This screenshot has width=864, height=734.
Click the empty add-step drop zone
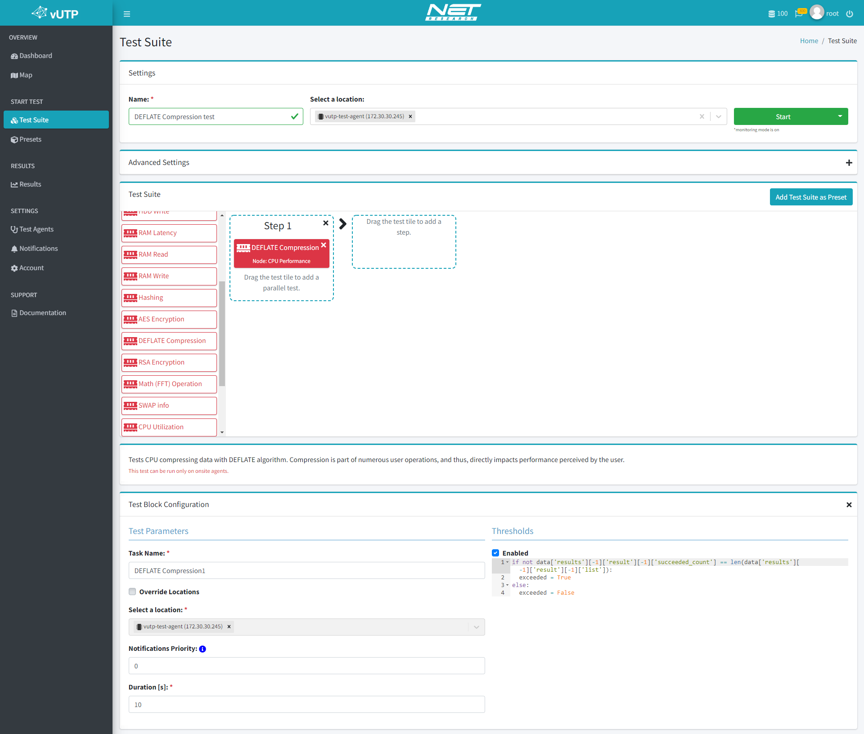[404, 242]
